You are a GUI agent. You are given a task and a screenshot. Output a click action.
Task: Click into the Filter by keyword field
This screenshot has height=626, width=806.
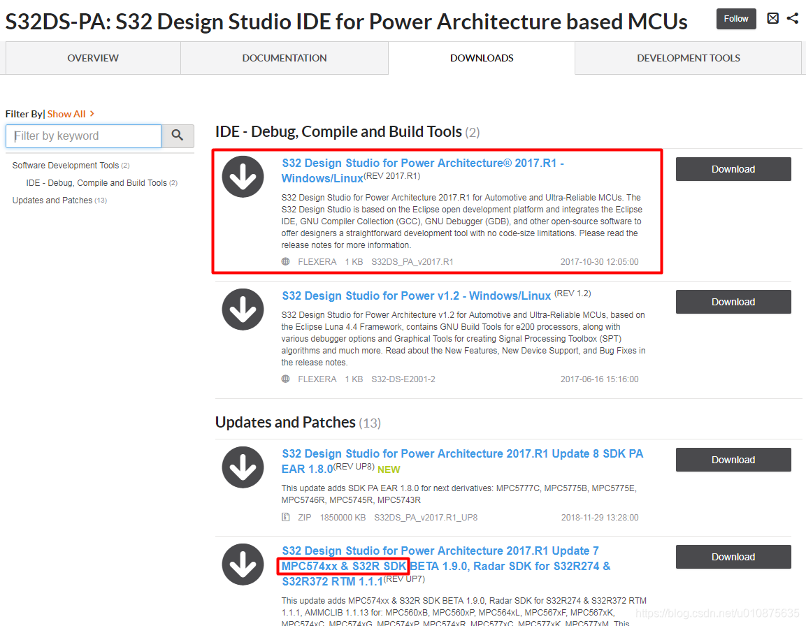pos(83,136)
